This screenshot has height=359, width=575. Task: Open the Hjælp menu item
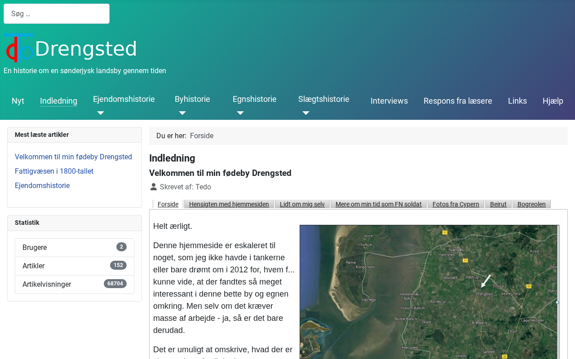tap(553, 101)
